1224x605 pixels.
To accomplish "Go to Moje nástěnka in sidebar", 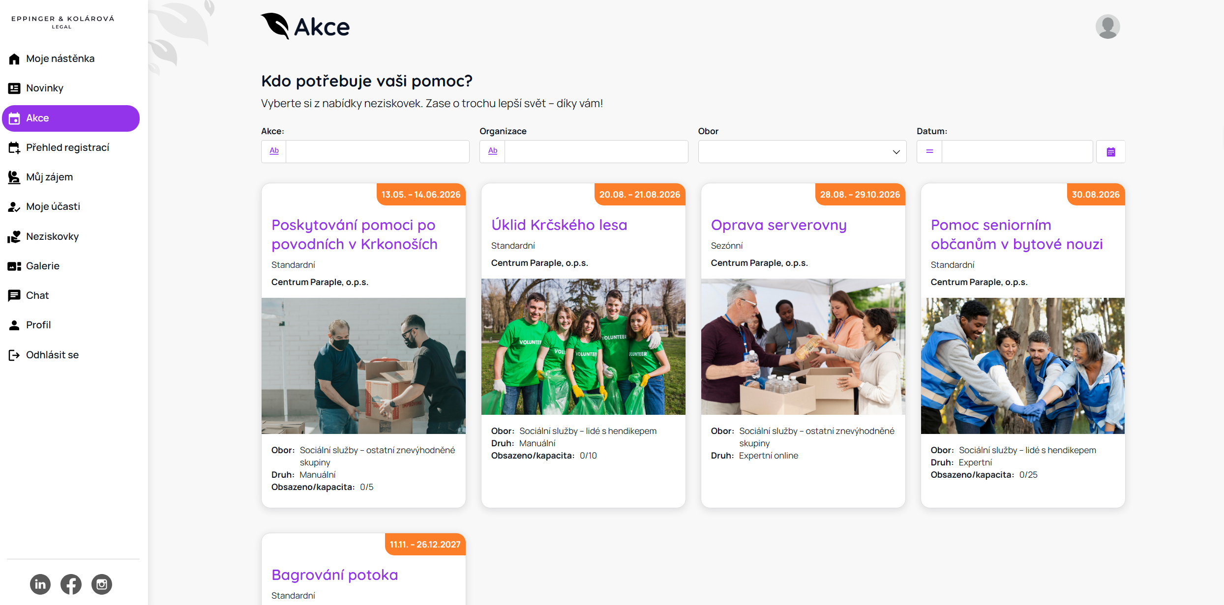I will [60, 59].
